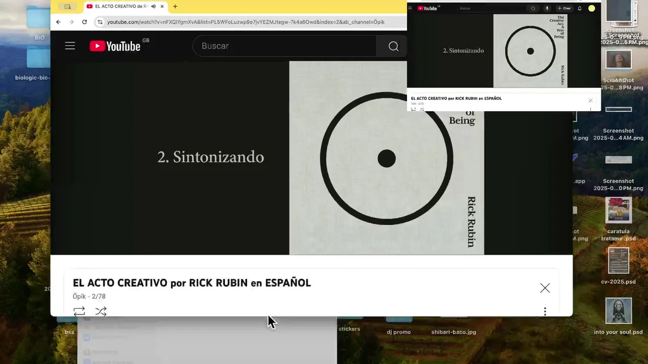
Task: Start voice search microphone in small window
Action: point(547,8)
